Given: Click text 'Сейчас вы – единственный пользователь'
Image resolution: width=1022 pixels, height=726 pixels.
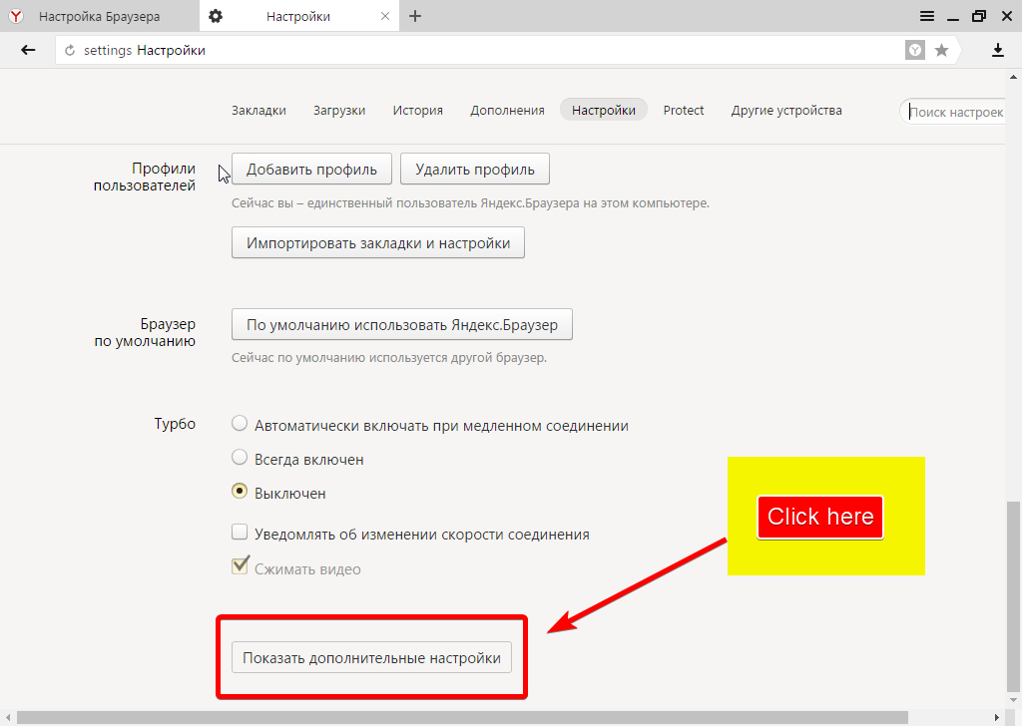Looking at the screenshot, I should [x=354, y=203].
